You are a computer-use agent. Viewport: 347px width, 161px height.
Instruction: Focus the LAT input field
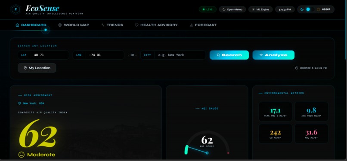[43, 55]
